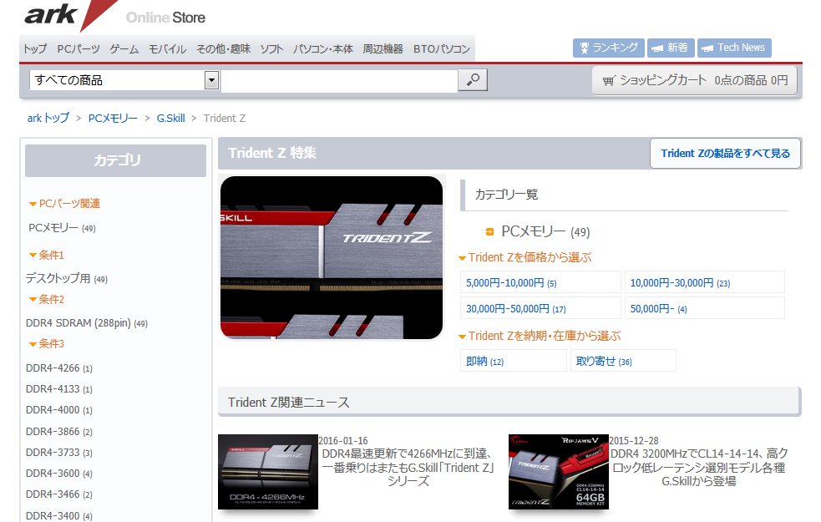The width and height of the screenshot is (821, 522).
Task: Select PCメモリー (49) in sidebar
Action: tap(62, 228)
